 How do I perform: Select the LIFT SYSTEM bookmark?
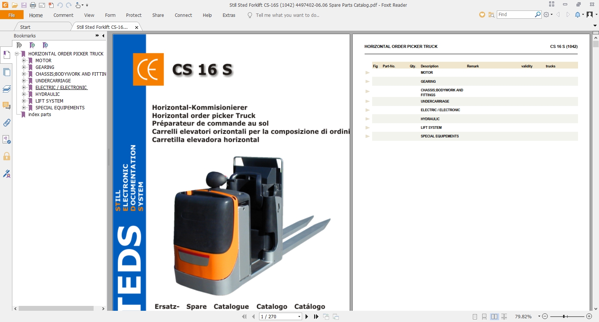49,101
